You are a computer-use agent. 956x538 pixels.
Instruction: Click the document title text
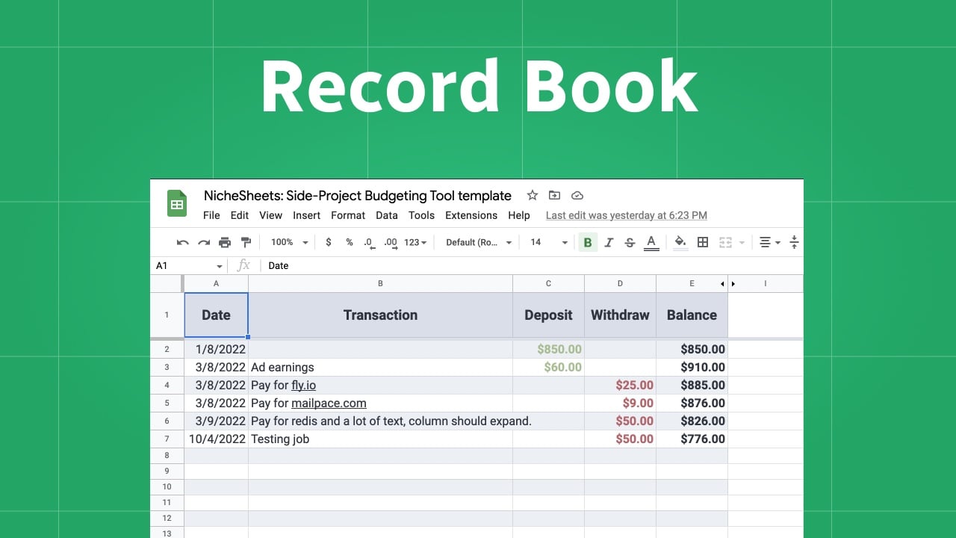[x=358, y=196]
